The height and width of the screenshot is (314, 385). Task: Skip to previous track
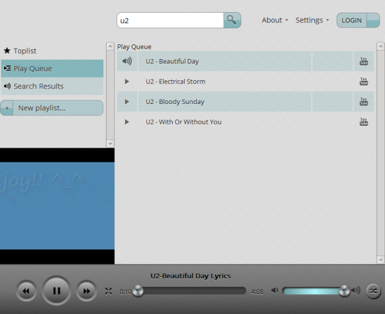coord(26,291)
